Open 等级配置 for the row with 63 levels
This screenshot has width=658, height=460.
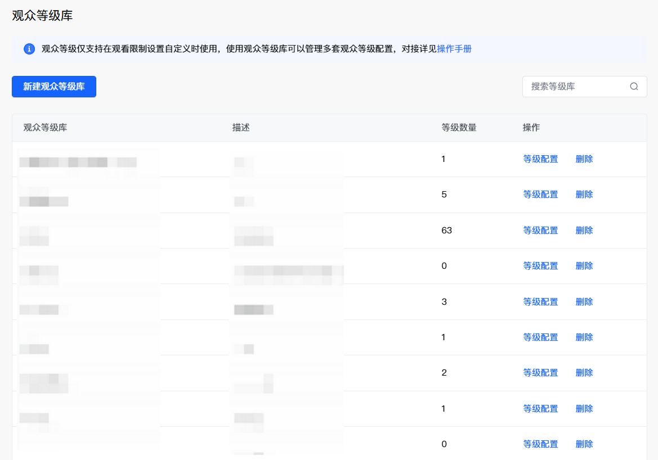pos(540,231)
